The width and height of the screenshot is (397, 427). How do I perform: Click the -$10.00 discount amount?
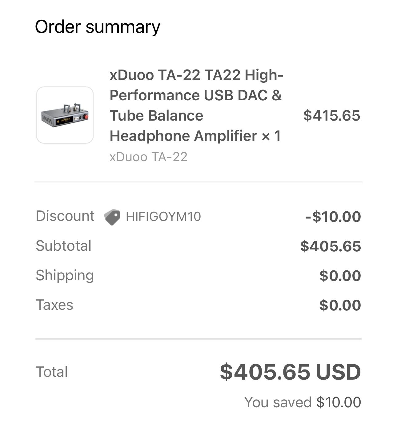coord(333,217)
